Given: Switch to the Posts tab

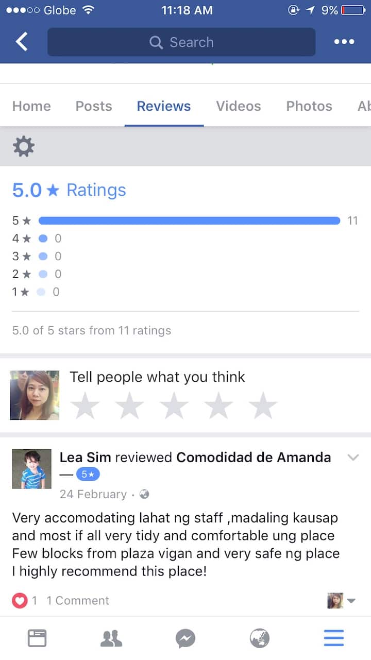Looking at the screenshot, I should 93,106.
